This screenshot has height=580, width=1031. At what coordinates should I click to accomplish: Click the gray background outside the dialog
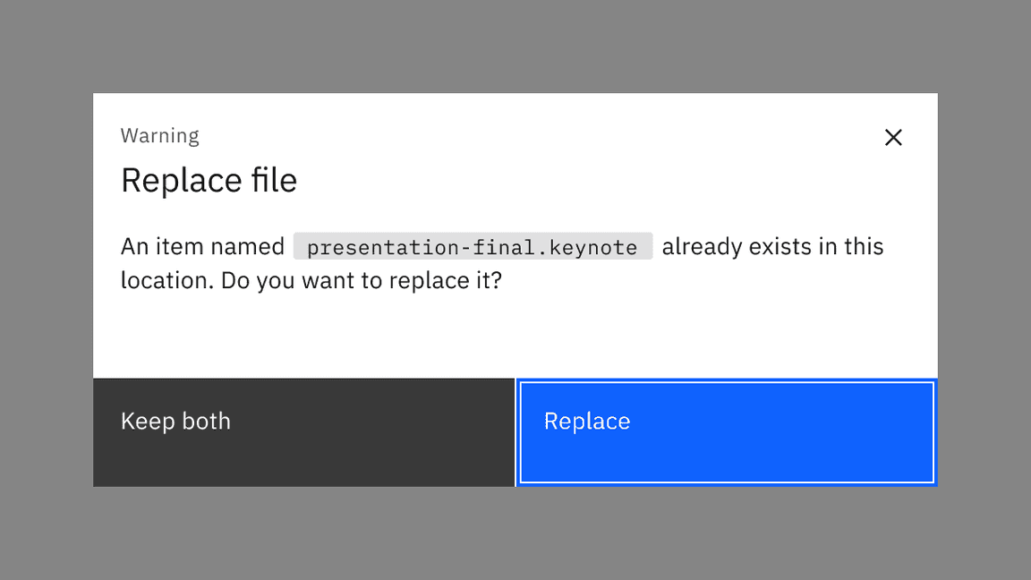tap(515, 537)
